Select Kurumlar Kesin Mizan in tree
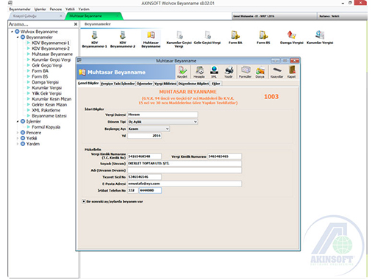The image size is (375, 279). click(51, 99)
